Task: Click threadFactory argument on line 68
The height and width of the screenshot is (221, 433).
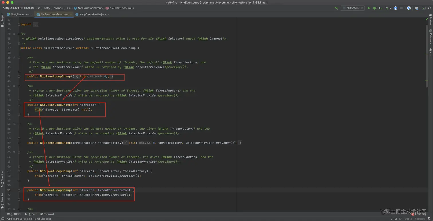Action: pos(73,176)
